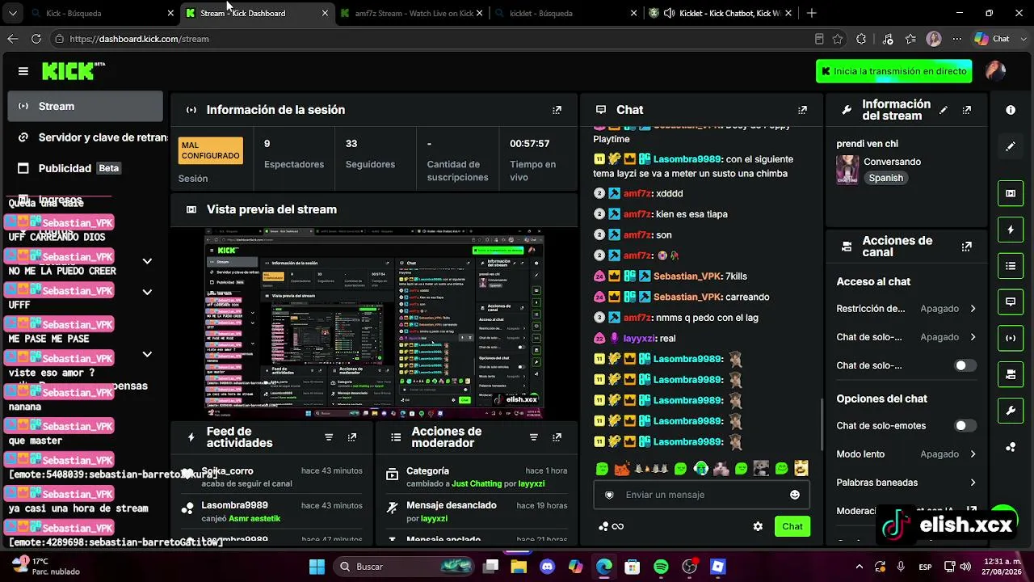
Task: Bookmark this page with the star icon
Action: click(838, 39)
